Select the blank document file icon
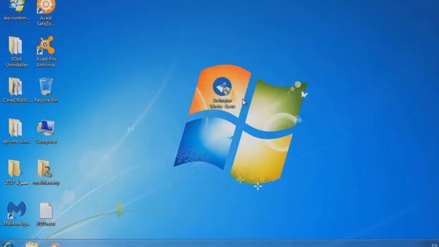This screenshot has height=247, width=439. pos(46,211)
